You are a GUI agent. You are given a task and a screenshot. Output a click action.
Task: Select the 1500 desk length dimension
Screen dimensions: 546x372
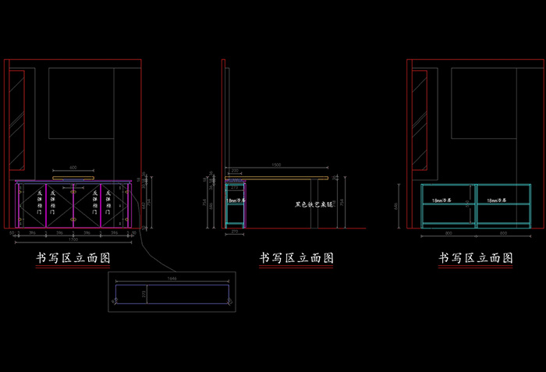(x=275, y=166)
